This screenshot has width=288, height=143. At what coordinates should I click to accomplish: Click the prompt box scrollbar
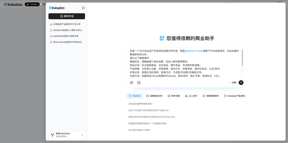point(242,58)
